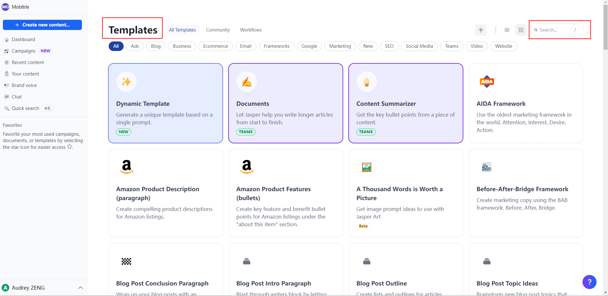Click the page vertical scrollbar
Screen dimensions: 608x296
tap(605, 27)
